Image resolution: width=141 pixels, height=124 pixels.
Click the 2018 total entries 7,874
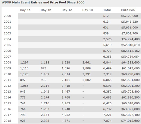107,121
